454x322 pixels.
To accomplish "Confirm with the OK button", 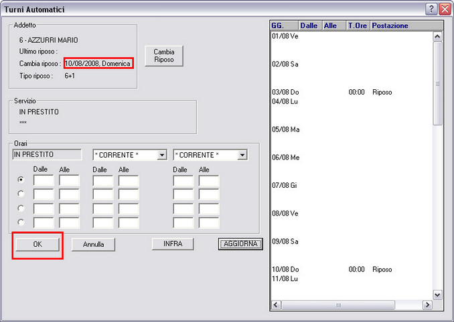I will point(37,244).
